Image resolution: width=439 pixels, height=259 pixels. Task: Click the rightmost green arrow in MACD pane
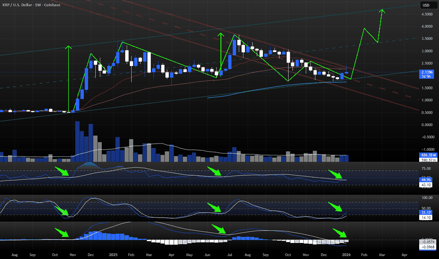click(340, 233)
